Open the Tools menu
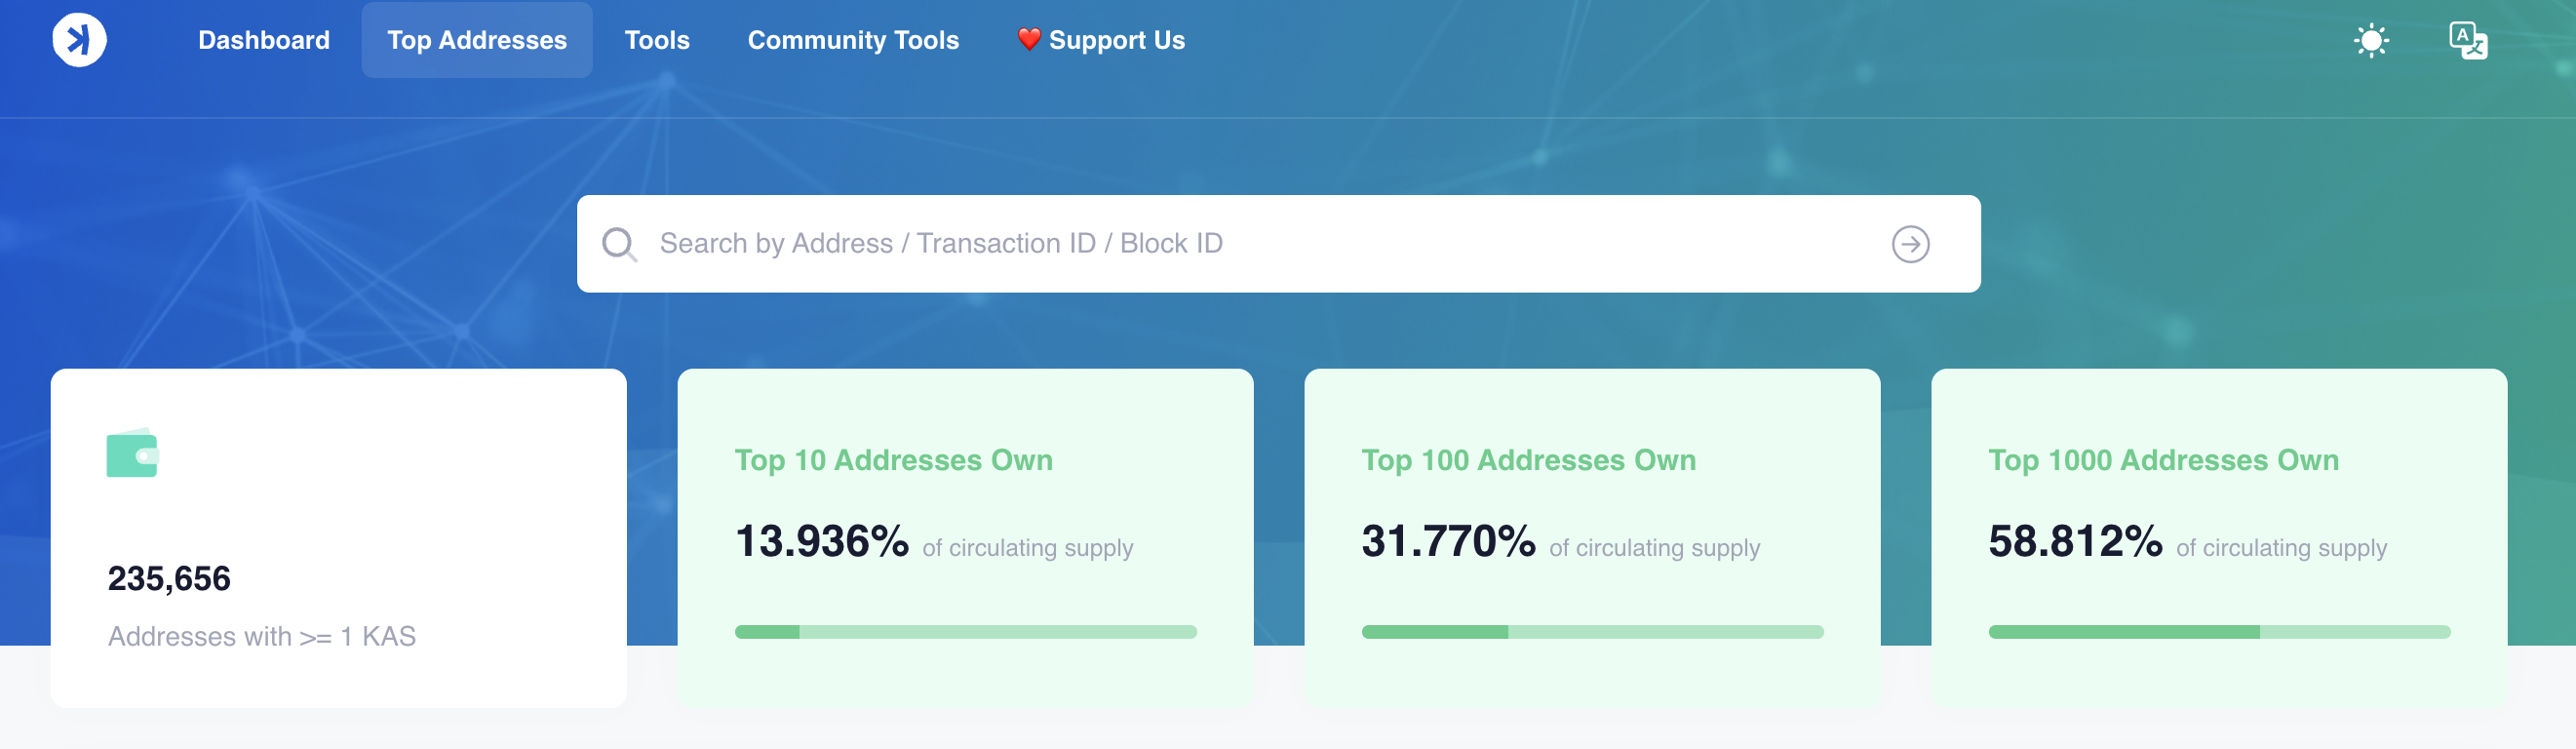The height and width of the screenshot is (749, 2576). point(657,40)
